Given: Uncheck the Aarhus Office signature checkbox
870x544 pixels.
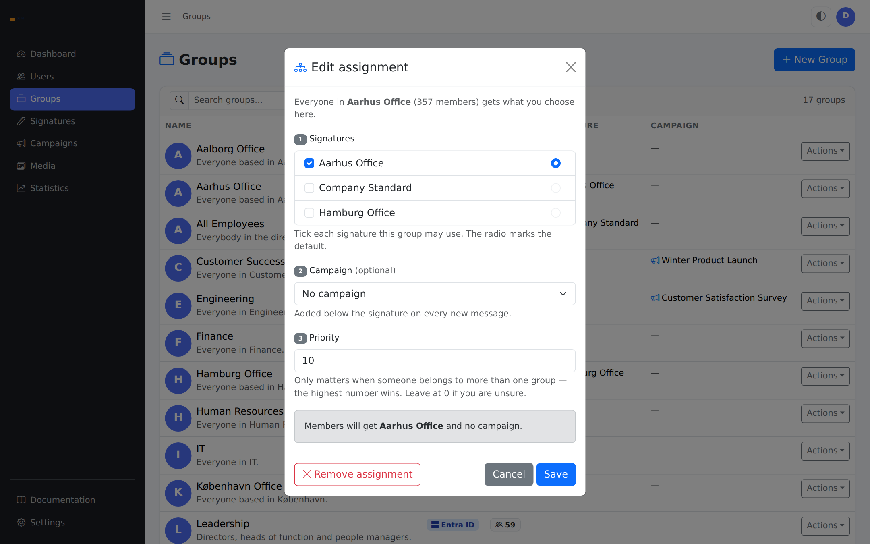Looking at the screenshot, I should (x=309, y=163).
